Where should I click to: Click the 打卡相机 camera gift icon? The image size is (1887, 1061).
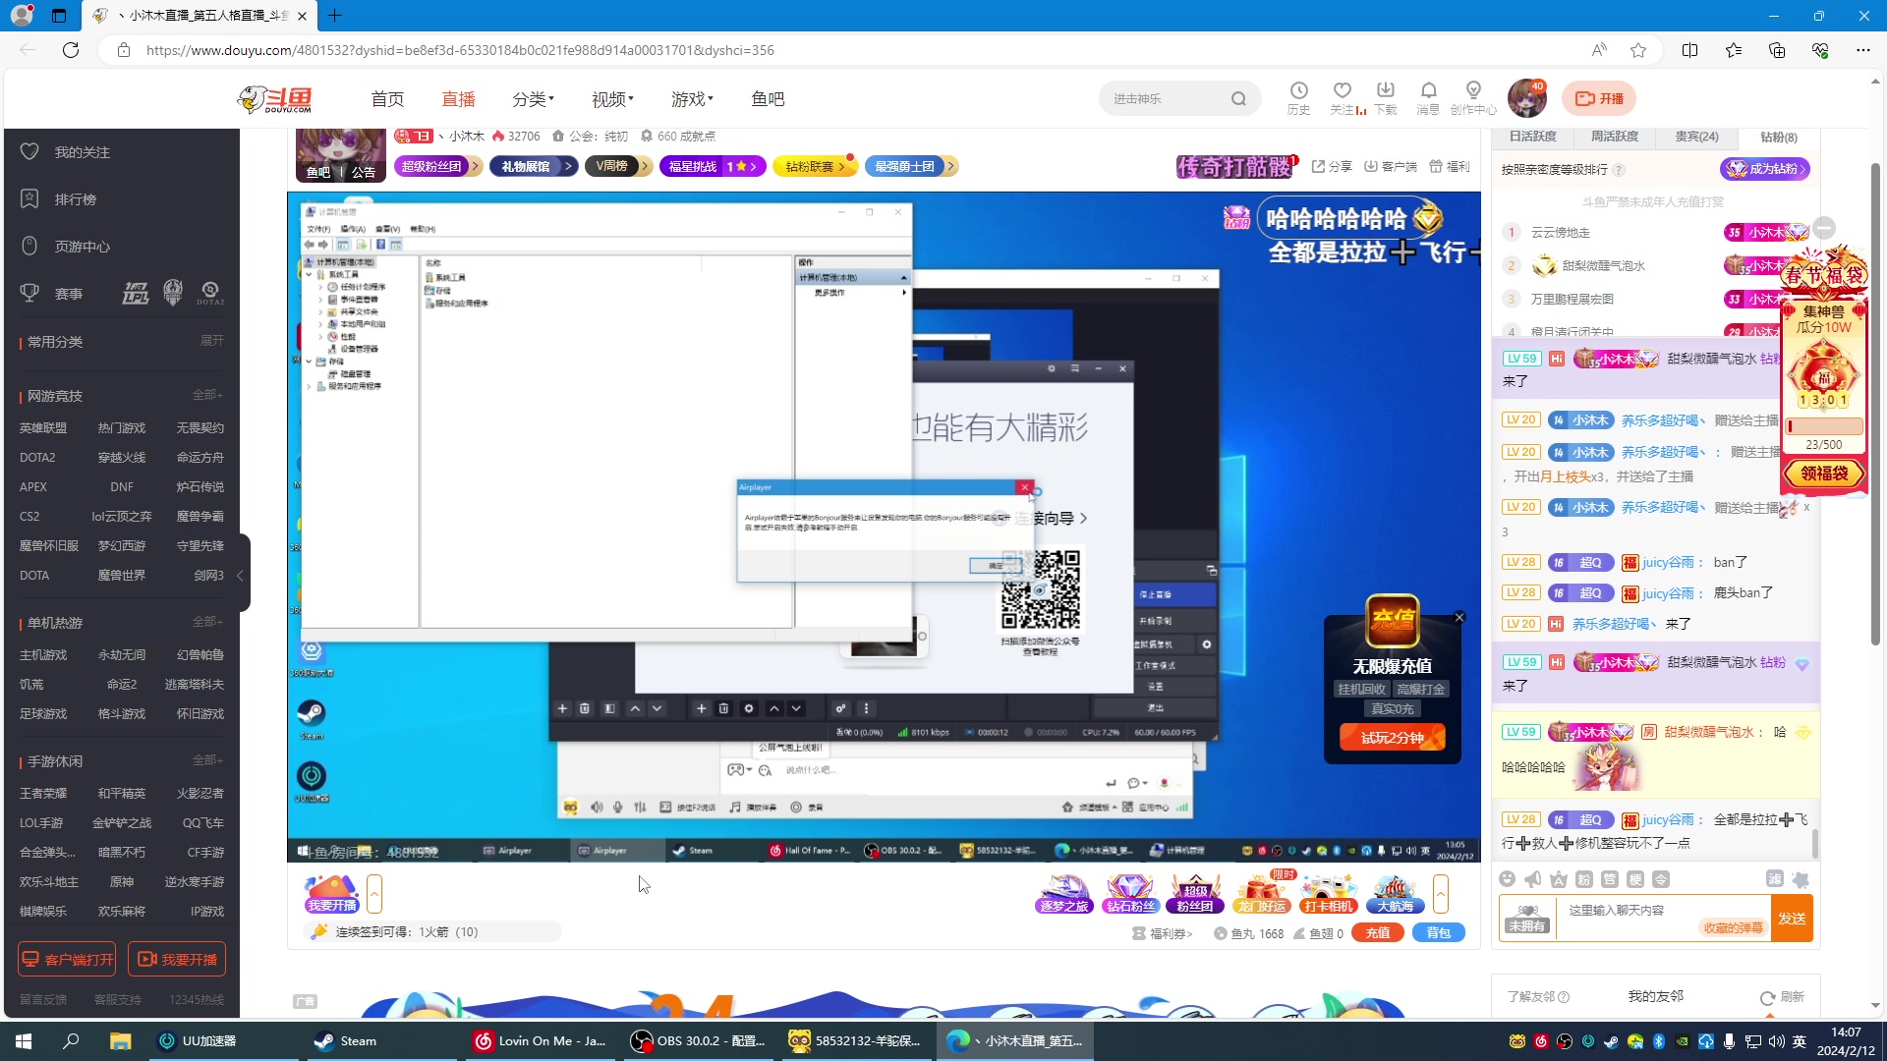1328,893
